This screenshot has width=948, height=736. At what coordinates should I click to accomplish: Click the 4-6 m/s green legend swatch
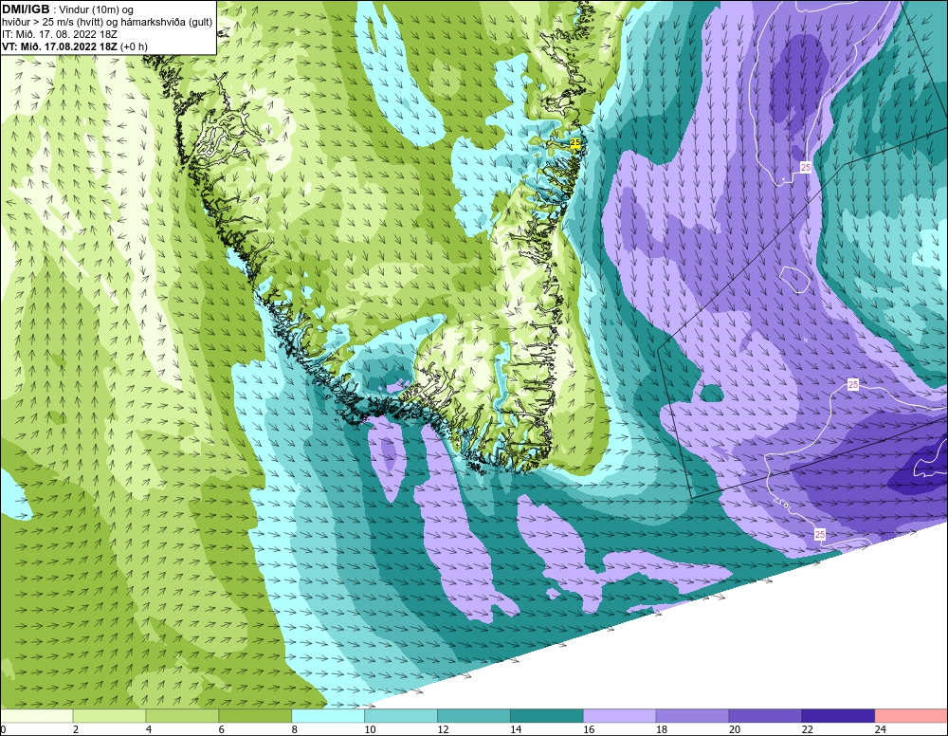pos(182,716)
